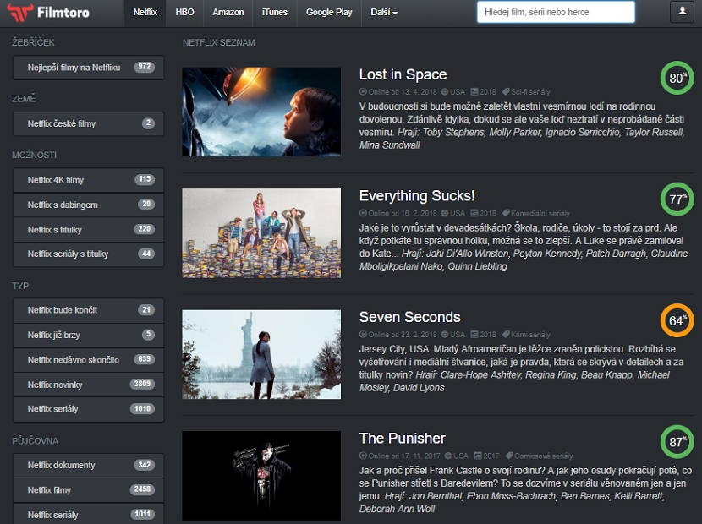The height and width of the screenshot is (524, 702).
Task: Click the 80% rating circle for Lost in Space
Action: point(677,78)
